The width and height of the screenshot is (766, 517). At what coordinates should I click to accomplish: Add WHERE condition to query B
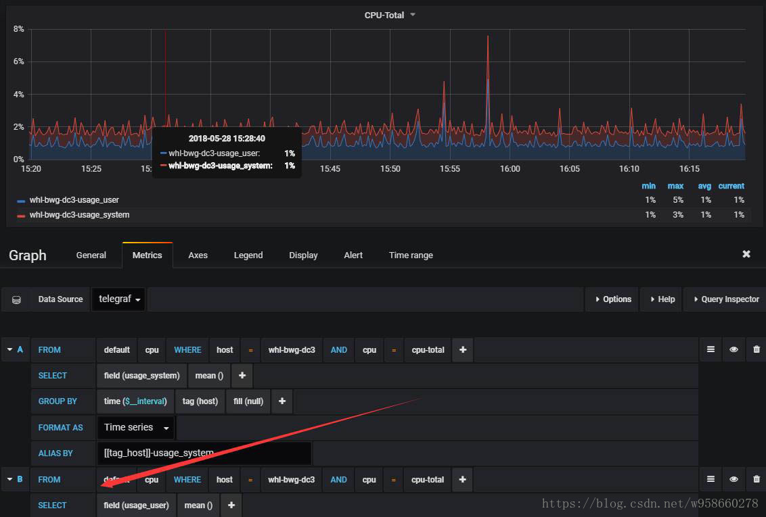coord(462,479)
